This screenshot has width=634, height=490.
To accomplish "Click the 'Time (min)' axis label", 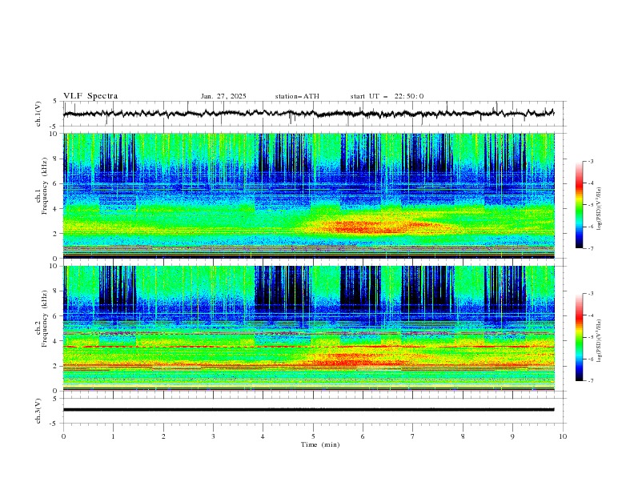I will click(x=320, y=444).
